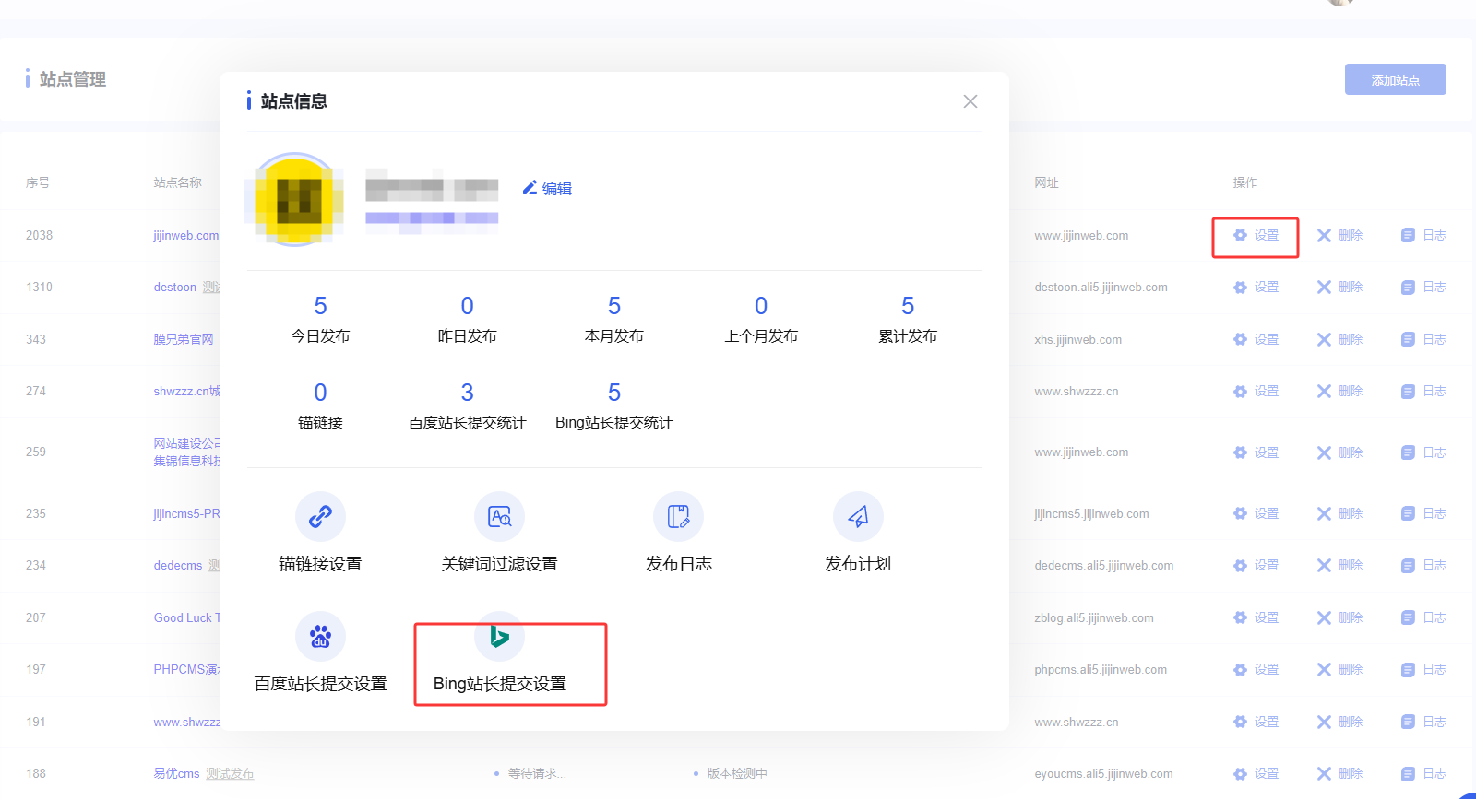Image resolution: width=1476 pixels, height=799 pixels.
Task: View 日志 for jijincms5.jijinweb.com
Action: point(1423,514)
